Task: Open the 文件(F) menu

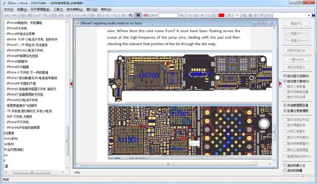Action: 9,9
